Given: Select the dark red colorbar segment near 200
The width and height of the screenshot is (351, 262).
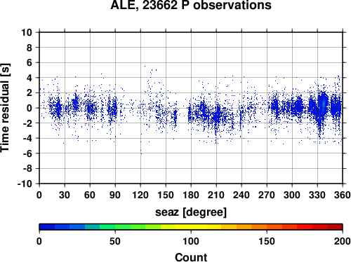Looking at the screenshot, I should coord(335,227).
